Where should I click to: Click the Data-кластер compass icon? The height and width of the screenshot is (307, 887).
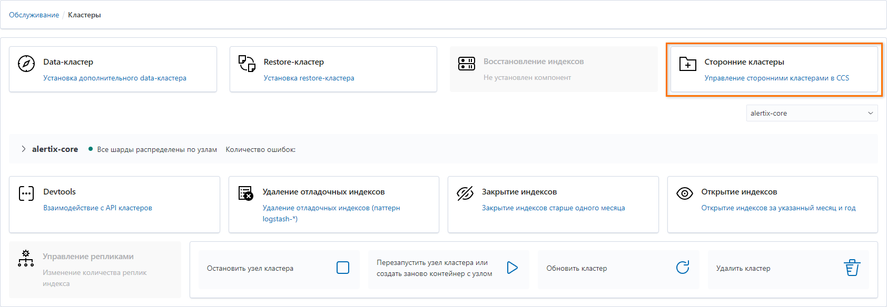pos(26,64)
